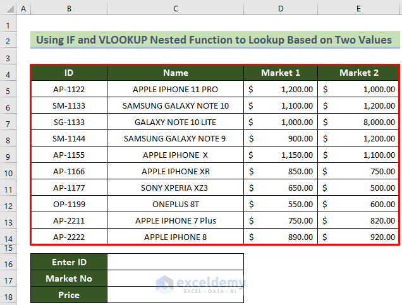Select Market 1 price 900.00
Screen dimensions: 402x305
[281, 138]
